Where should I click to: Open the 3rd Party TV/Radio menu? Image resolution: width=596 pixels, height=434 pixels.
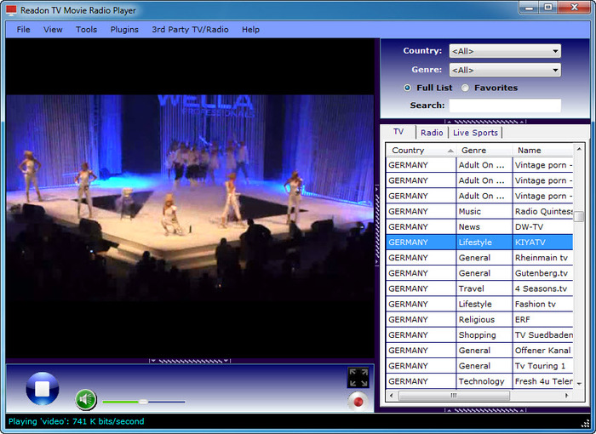(190, 29)
